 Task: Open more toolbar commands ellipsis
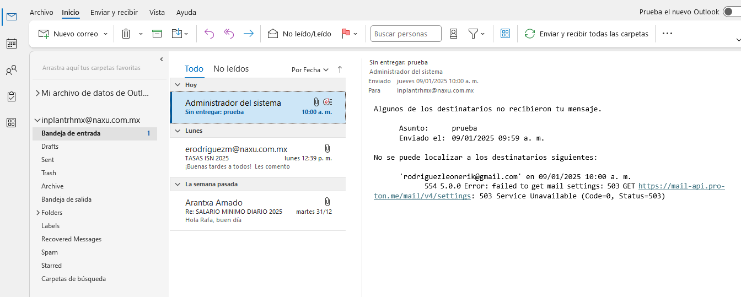(x=667, y=34)
